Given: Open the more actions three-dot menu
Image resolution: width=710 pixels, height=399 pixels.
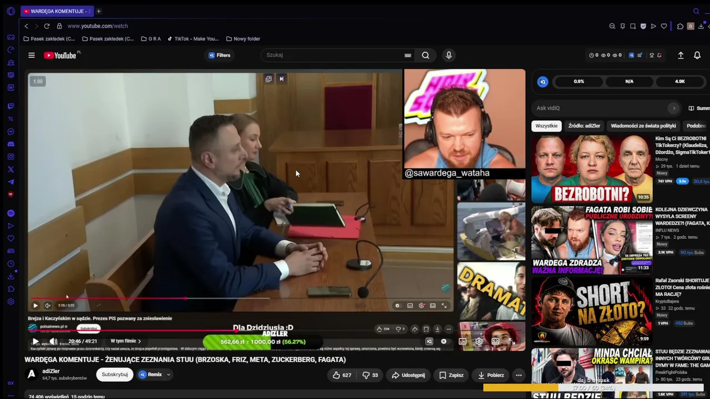Looking at the screenshot, I should 519,375.
